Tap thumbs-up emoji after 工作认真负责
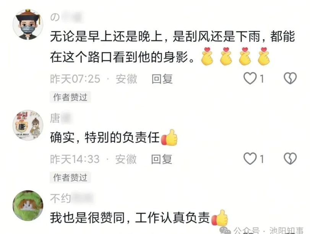310x234 pixels. (220, 218)
